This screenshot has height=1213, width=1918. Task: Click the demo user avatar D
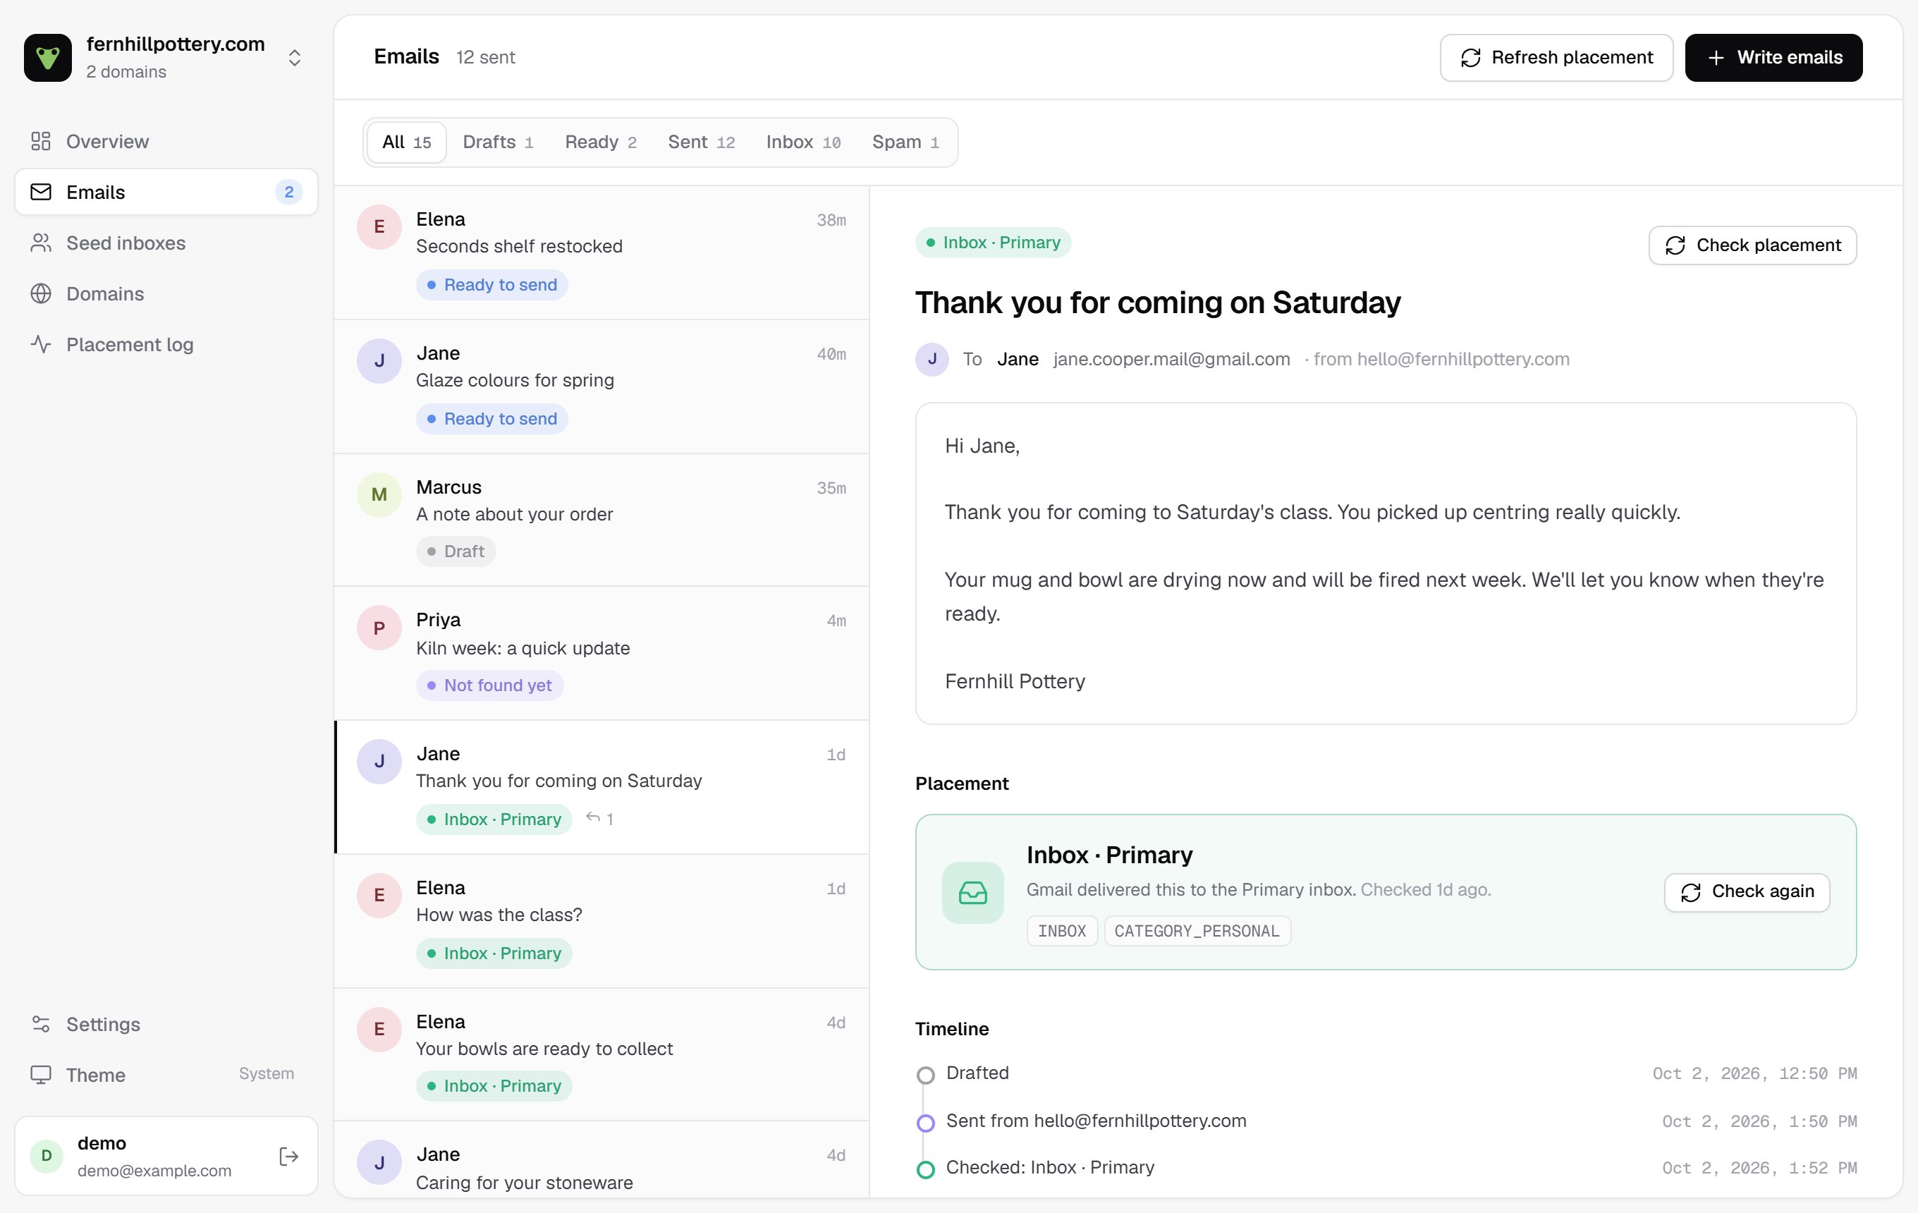47,1156
